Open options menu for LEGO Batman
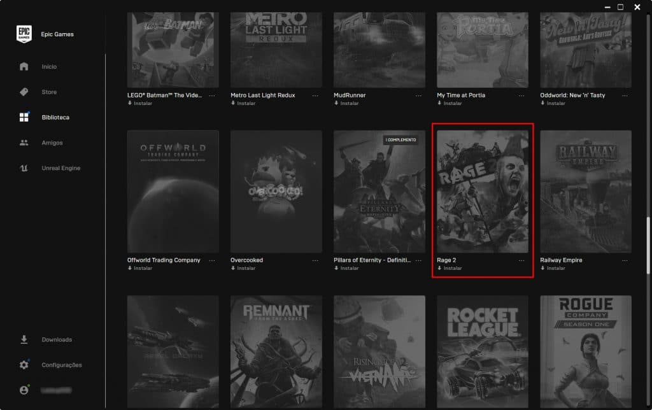 tap(212, 95)
